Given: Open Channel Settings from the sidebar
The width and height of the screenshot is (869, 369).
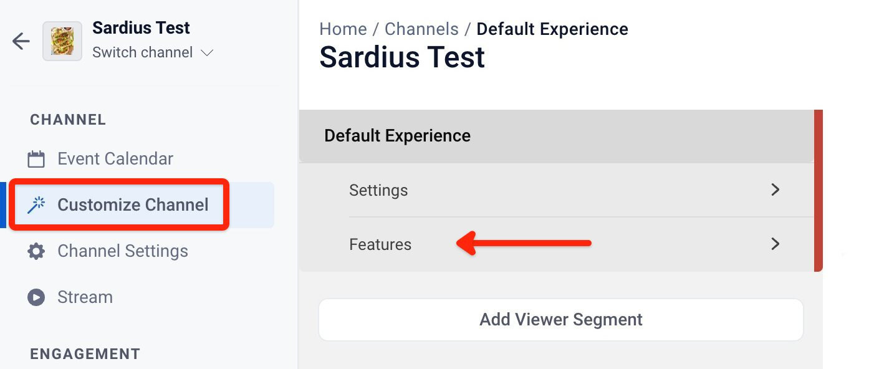Looking at the screenshot, I should point(122,251).
